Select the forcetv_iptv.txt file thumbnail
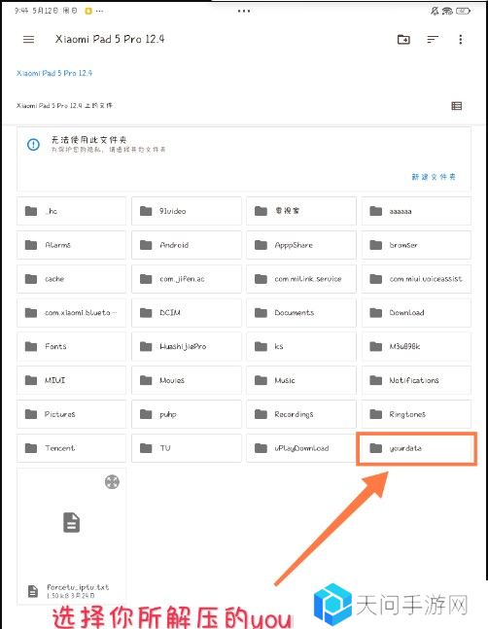Viewport: 488px width, 629px height. (71, 536)
